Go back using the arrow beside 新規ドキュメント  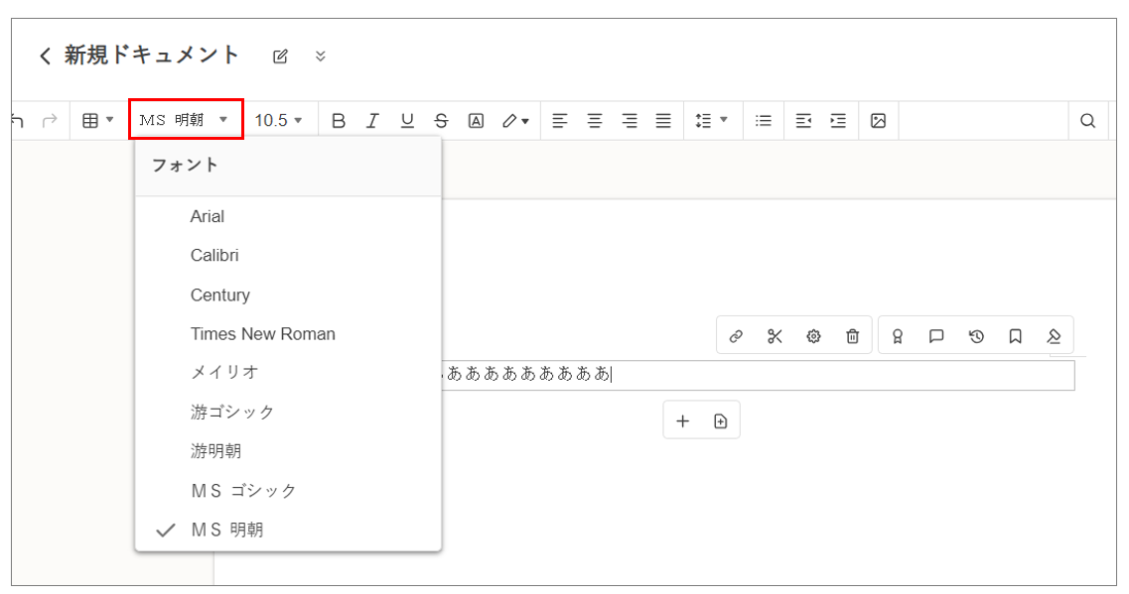(45, 56)
